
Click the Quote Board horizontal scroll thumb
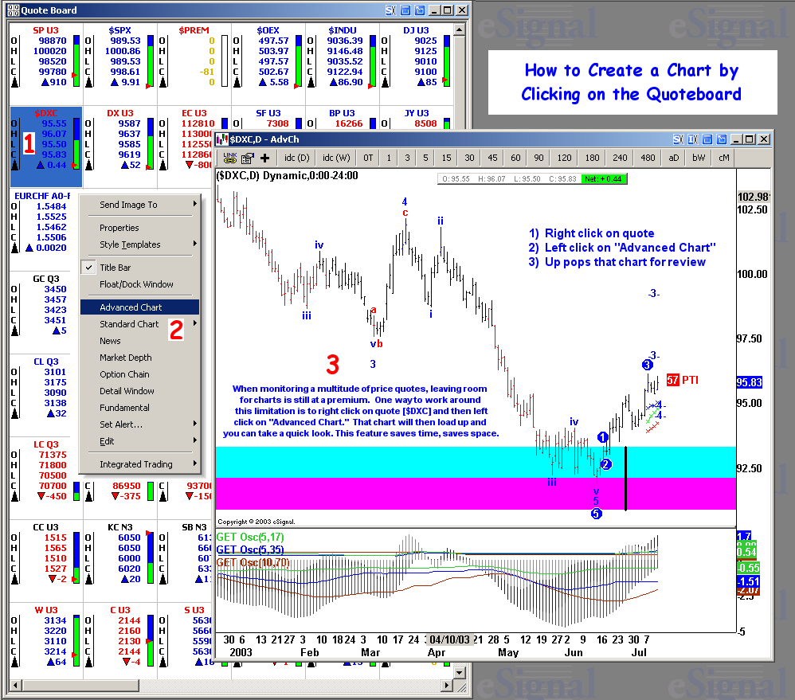[x=81, y=686]
